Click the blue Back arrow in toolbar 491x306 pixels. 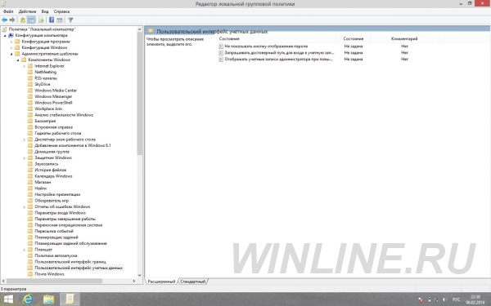[4, 20]
